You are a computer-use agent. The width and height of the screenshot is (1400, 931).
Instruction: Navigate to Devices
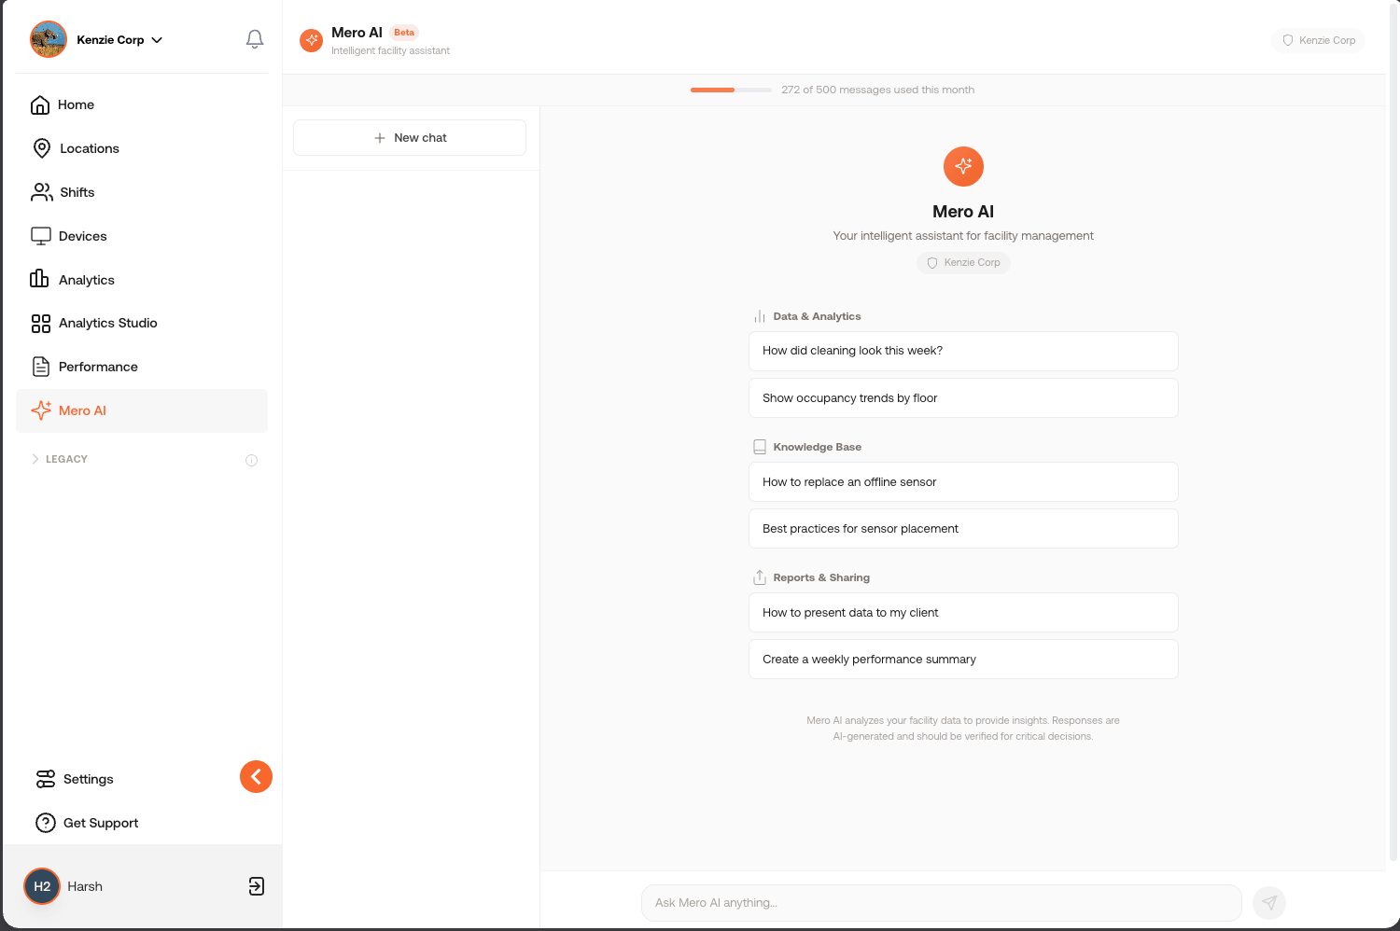(142, 236)
